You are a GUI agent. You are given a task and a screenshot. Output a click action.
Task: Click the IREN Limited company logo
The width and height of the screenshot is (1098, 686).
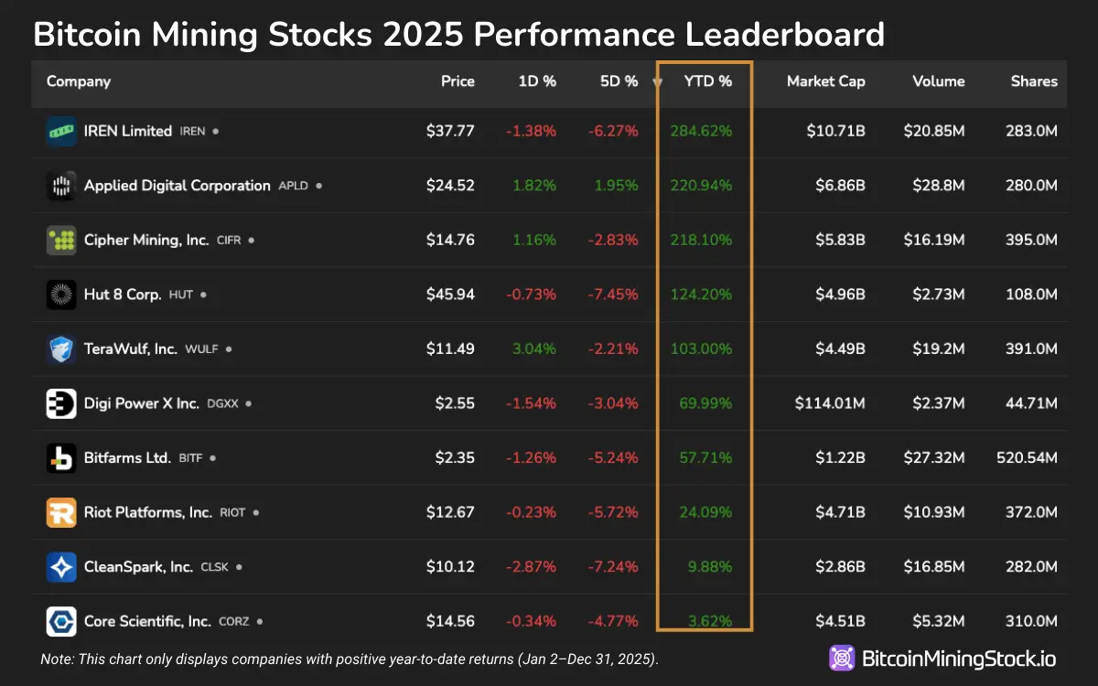pyautogui.click(x=61, y=132)
